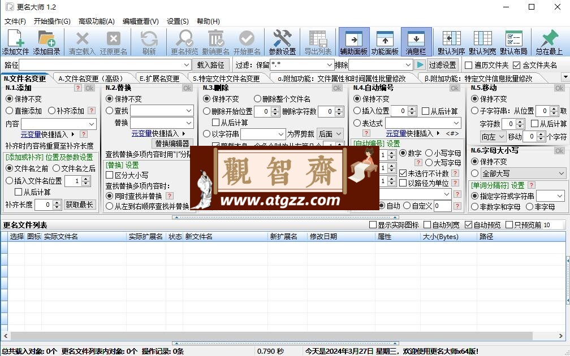Click the 清空载入 clear-list icon
Viewport: 570px width, 356px height.
coord(82,42)
